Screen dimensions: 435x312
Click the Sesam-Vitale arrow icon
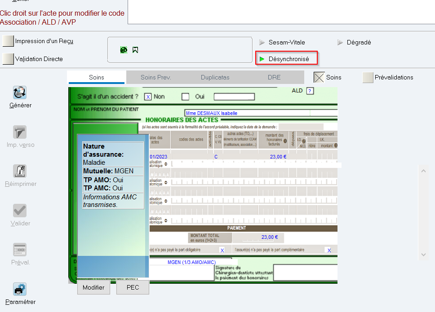262,42
